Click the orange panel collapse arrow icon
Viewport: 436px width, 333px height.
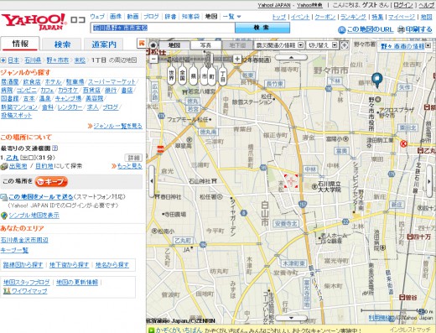tap(142, 43)
